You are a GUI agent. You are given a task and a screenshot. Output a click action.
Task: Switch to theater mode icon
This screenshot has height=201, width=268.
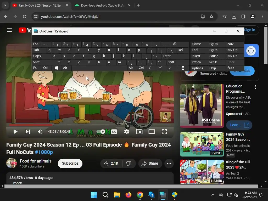(152, 132)
